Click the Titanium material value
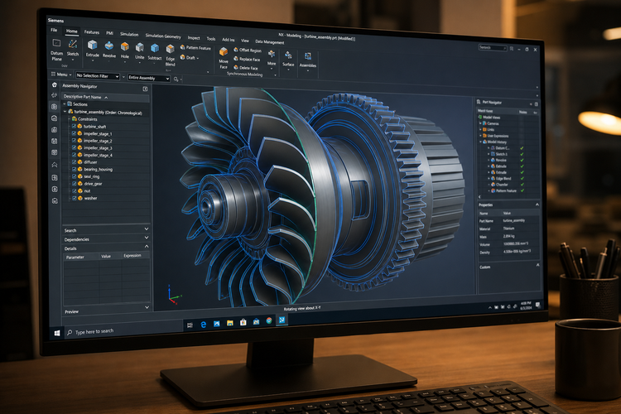The height and width of the screenshot is (414, 621). [x=509, y=229]
